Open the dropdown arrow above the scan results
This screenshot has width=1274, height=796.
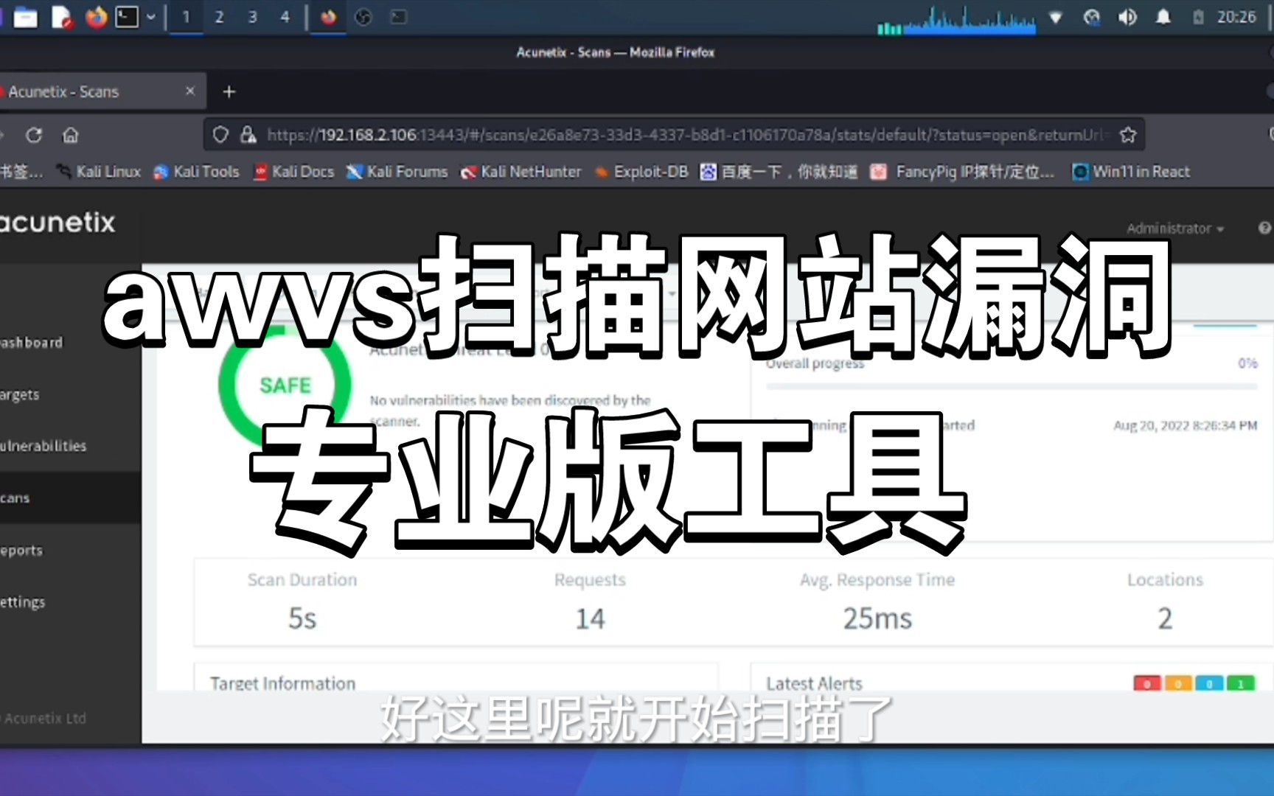click(x=671, y=293)
